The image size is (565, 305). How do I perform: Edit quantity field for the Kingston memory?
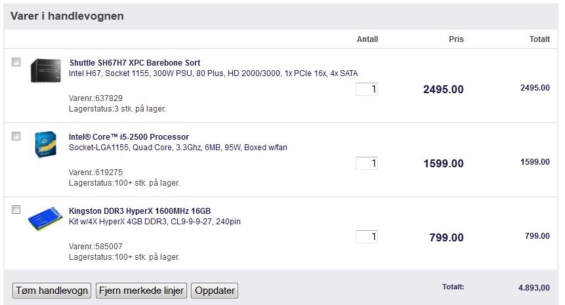[366, 237]
